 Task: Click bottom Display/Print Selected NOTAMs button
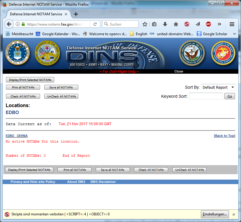(x=29, y=170)
